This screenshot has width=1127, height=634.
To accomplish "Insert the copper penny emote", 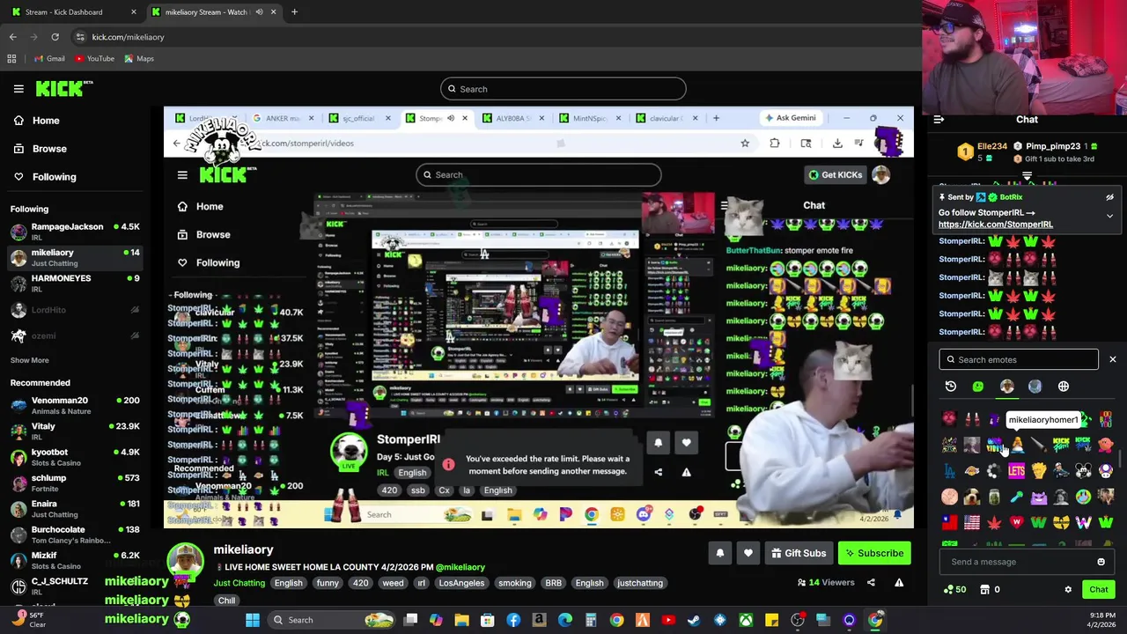I will (950, 497).
